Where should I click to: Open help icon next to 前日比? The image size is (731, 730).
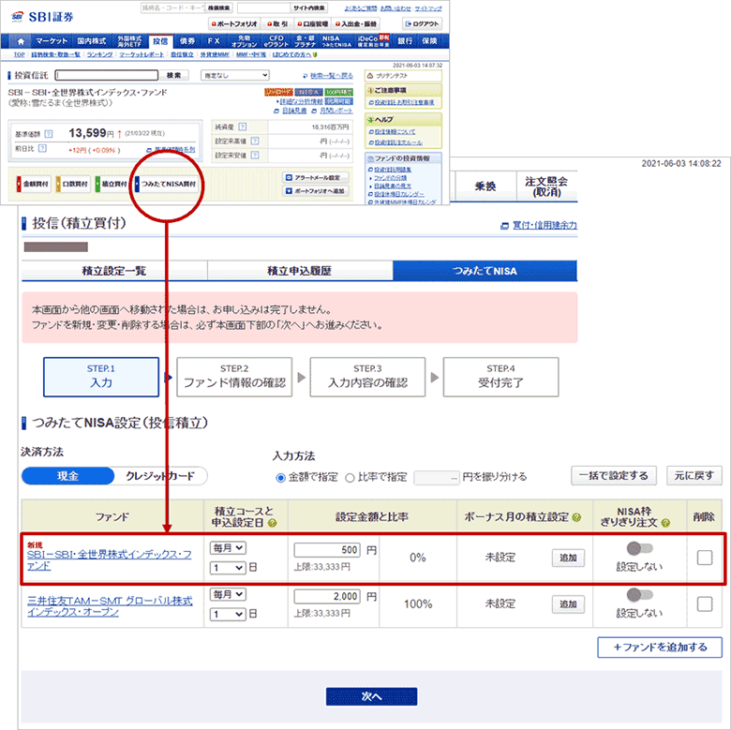[x=42, y=148]
